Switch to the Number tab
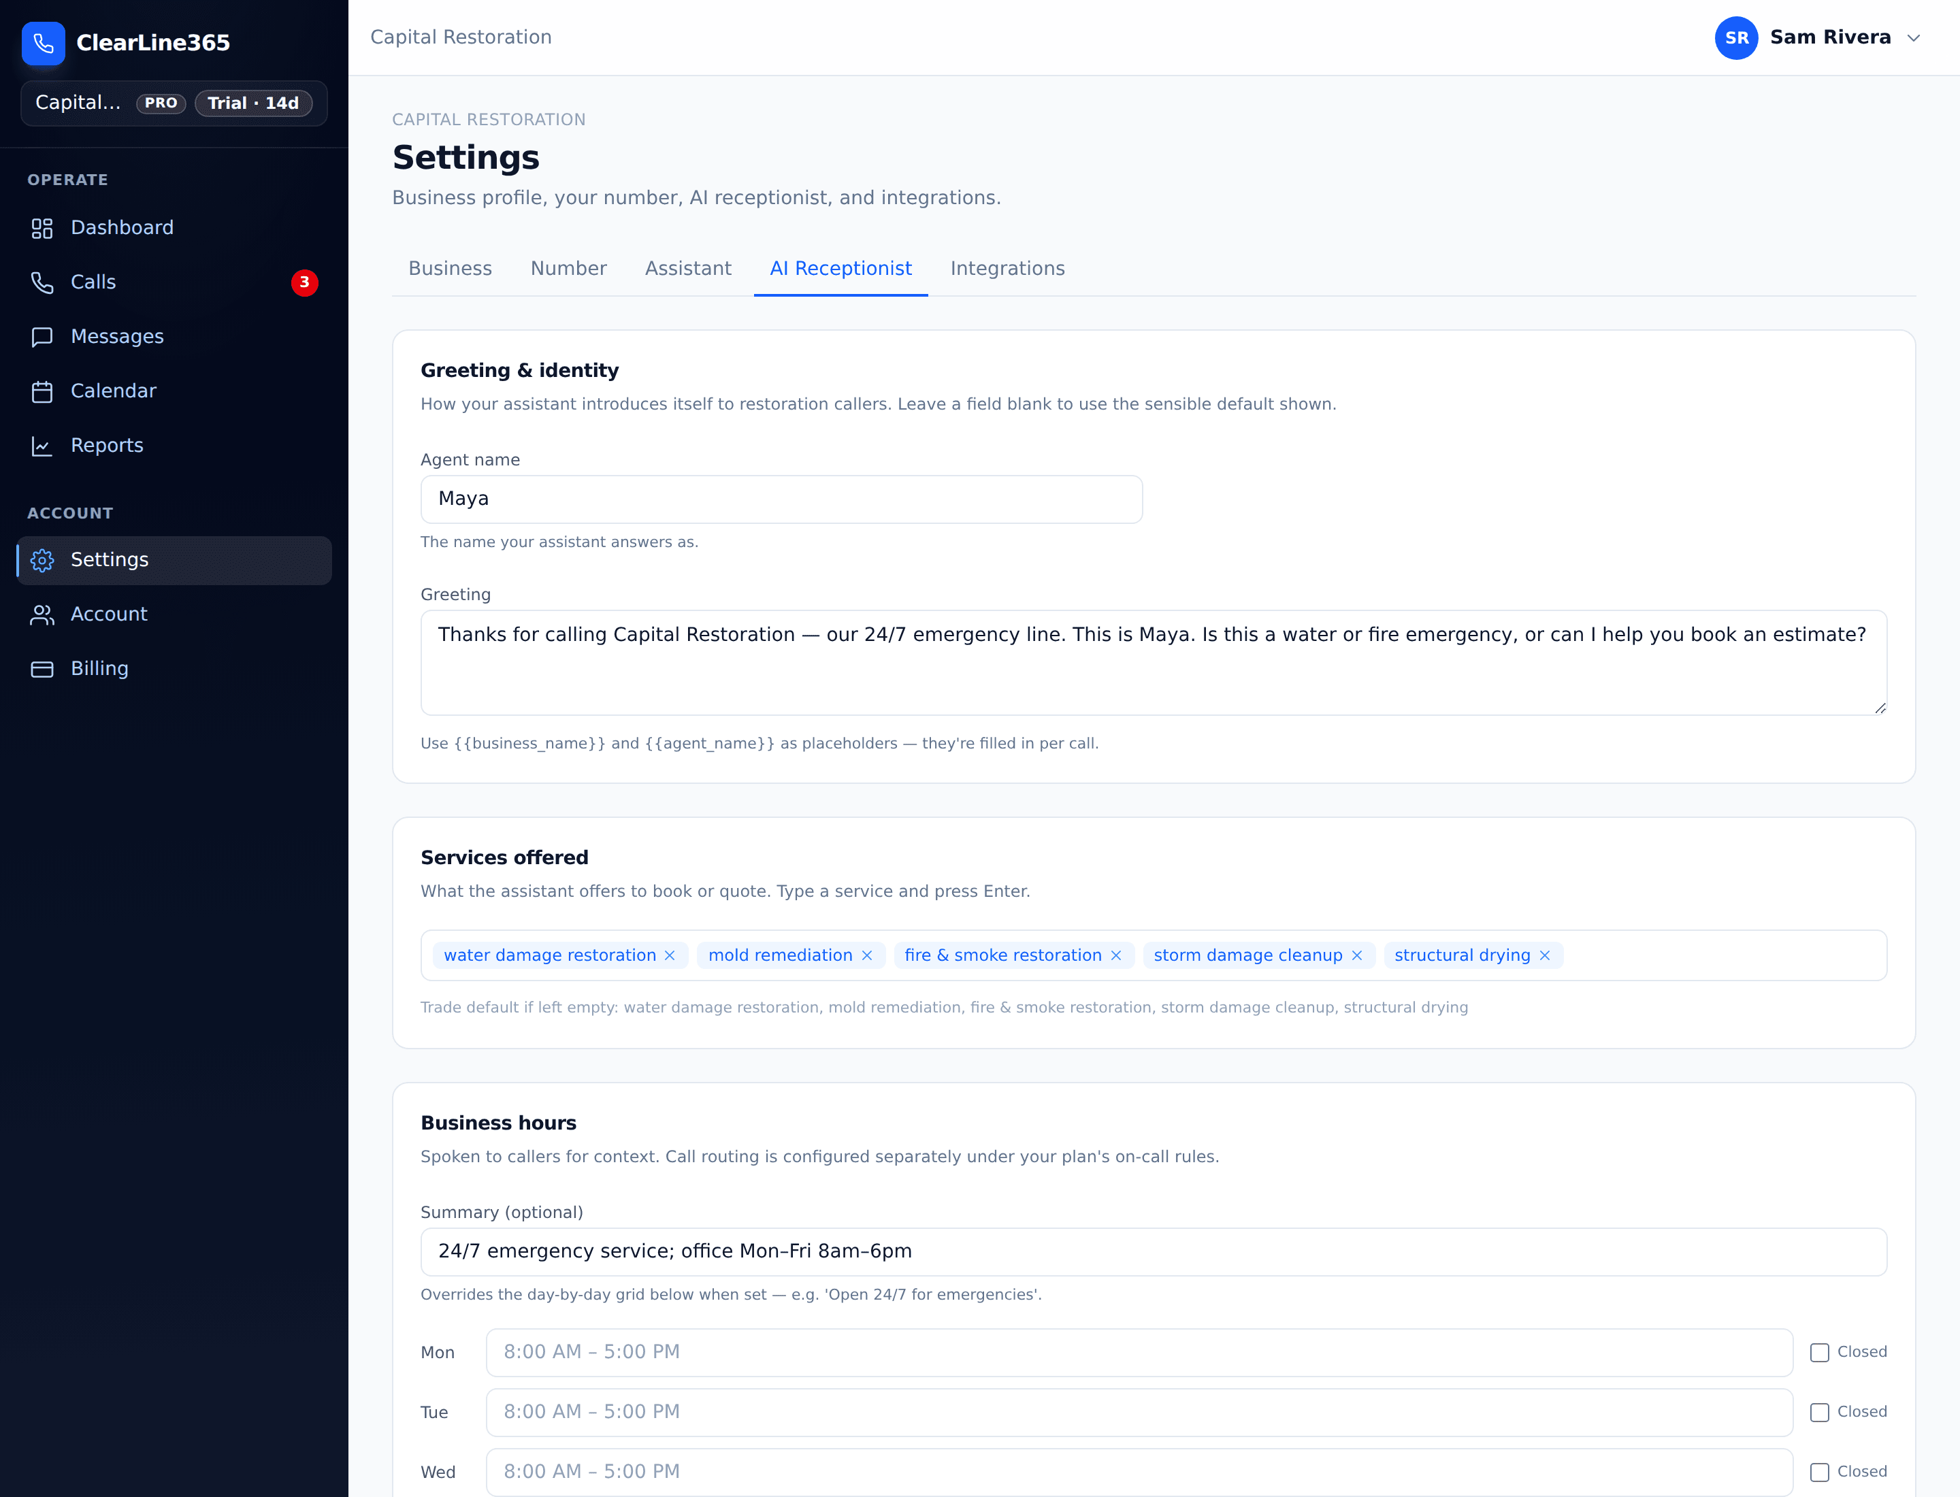The image size is (1960, 1497). click(569, 268)
